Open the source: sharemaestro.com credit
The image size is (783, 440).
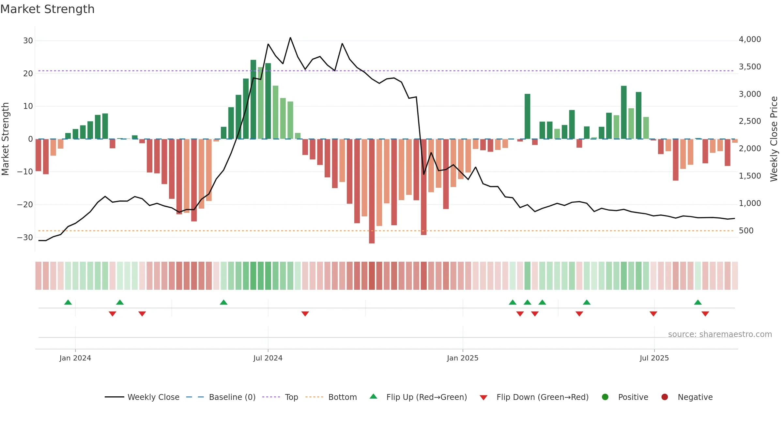click(720, 334)
